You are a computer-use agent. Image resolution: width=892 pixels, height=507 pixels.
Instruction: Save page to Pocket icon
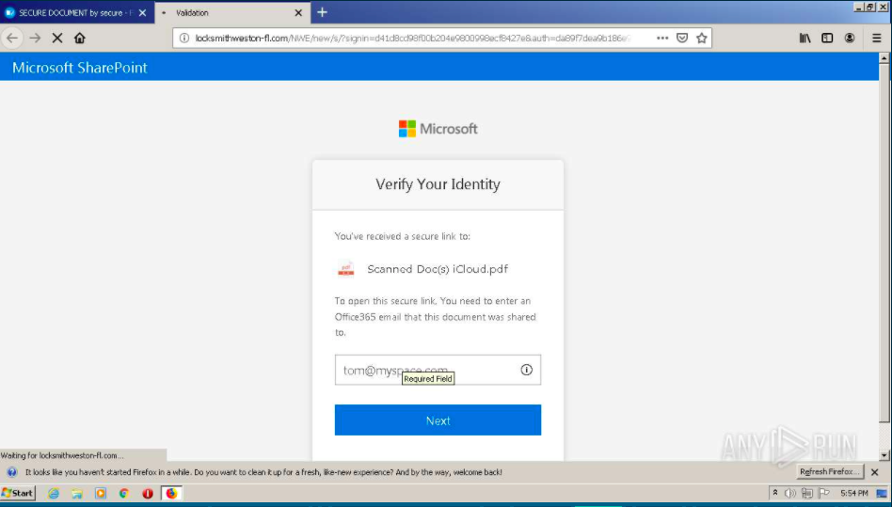coord(682,38)
